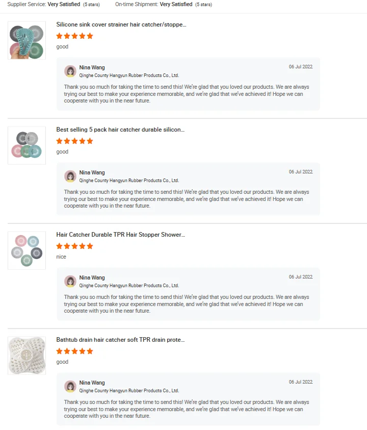The width and height of the screenshot is (367, 430).
Task: Click star rating under Silicone sink cover review
Action: click(74, 36)
